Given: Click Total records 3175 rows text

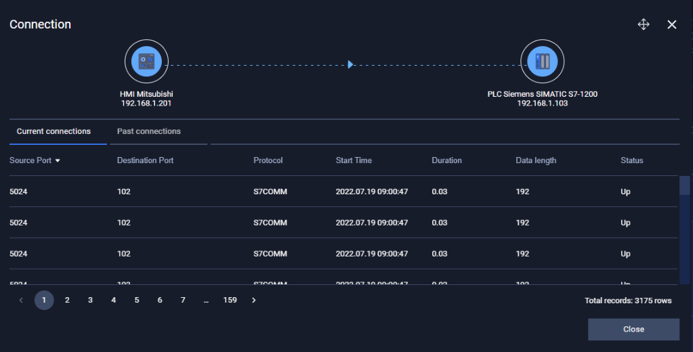Looking at the screenshot, I should (x=628, y=301).
